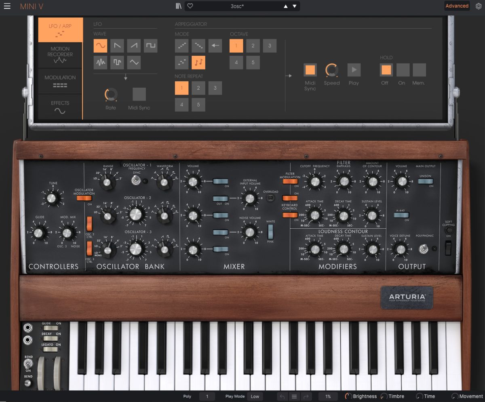Set arpeggiator Hold to On
The height and width of the screenshot is (402, 485).
[x=403, y=70]
